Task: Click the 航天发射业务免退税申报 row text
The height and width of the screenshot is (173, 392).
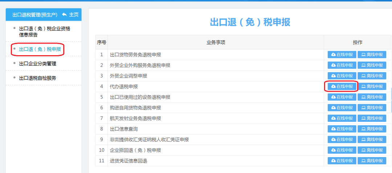Action: [135, 118]
